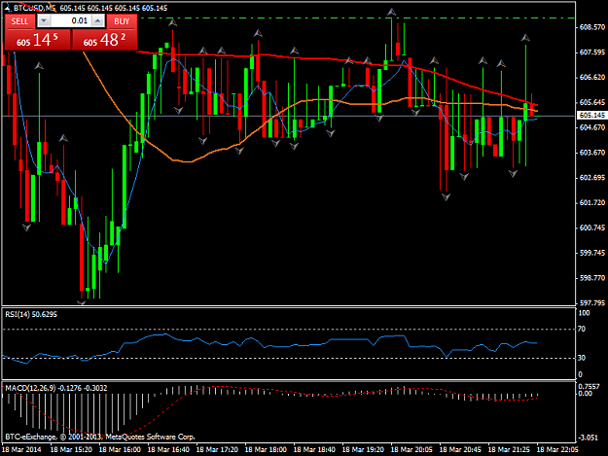The image size is (608, 456).
Task: Click the BTC-eExchange copyright text
Action: click(x=99, y=437)
